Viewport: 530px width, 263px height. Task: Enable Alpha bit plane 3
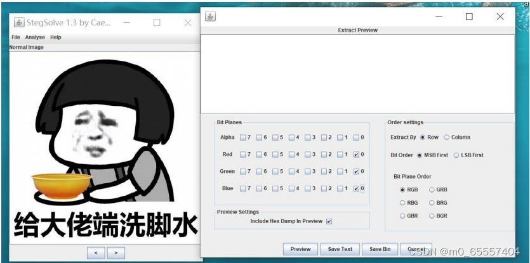308,138
